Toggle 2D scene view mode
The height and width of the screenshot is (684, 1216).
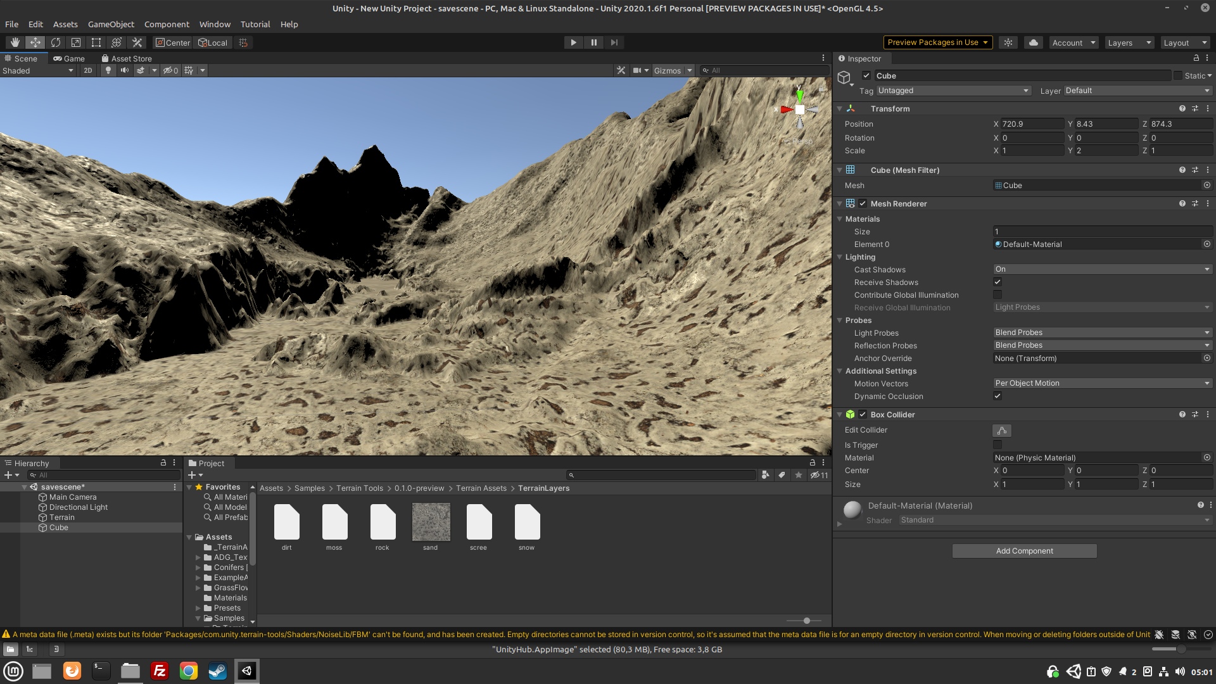click(x=88, y=70)
